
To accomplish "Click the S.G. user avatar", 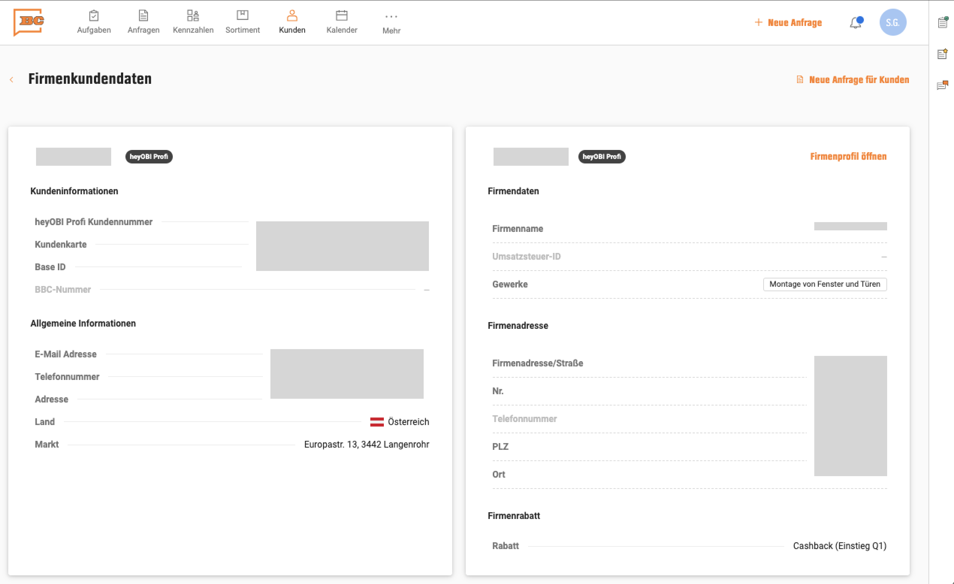I will point(892,23).
